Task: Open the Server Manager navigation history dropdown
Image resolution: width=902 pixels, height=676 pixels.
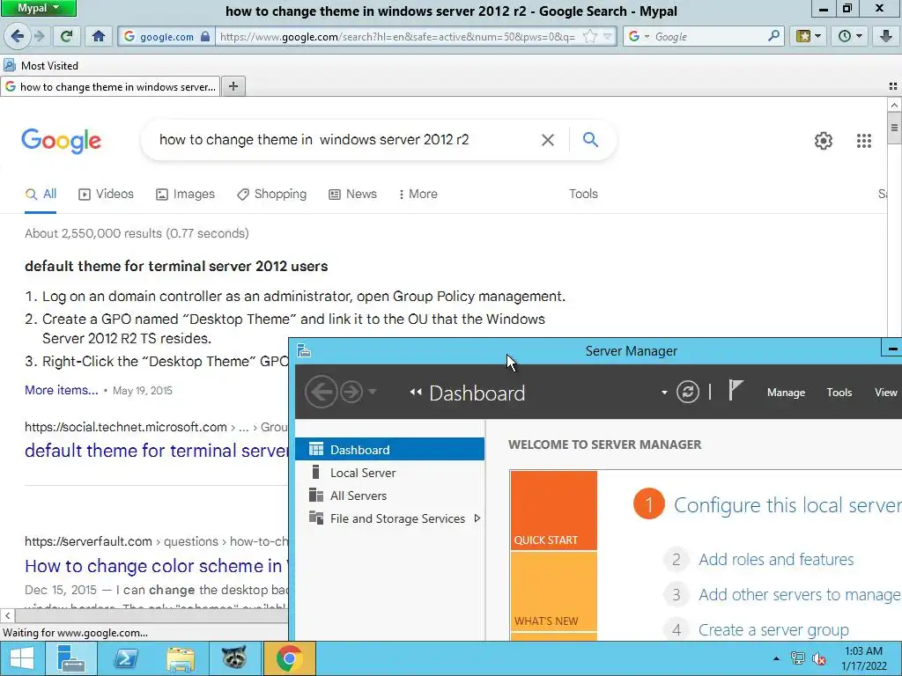Action: tap(373, 392)
